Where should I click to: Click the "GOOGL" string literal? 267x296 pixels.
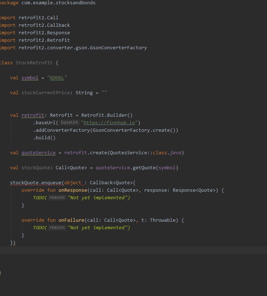57,78
